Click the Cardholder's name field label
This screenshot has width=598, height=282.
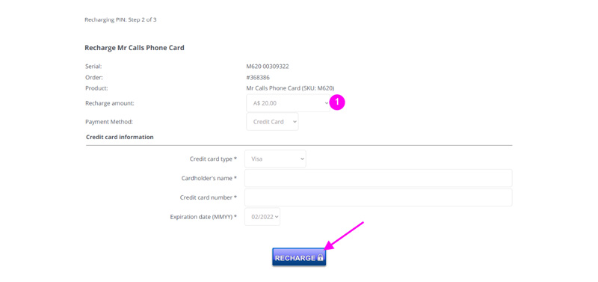pos(209,178)
